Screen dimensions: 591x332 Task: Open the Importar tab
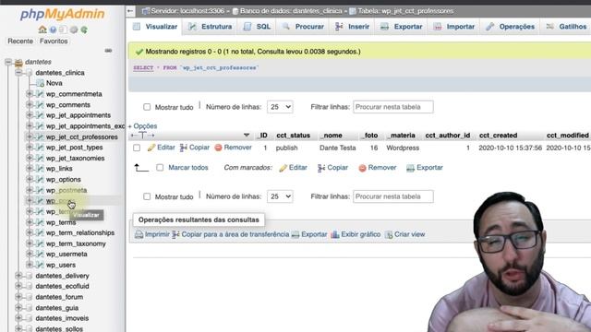point(453,27)
